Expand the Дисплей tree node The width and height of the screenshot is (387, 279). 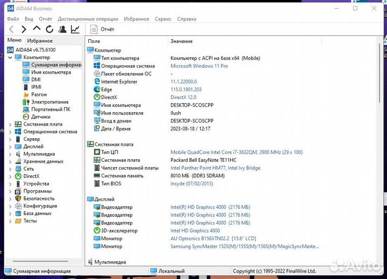(10, 147)
